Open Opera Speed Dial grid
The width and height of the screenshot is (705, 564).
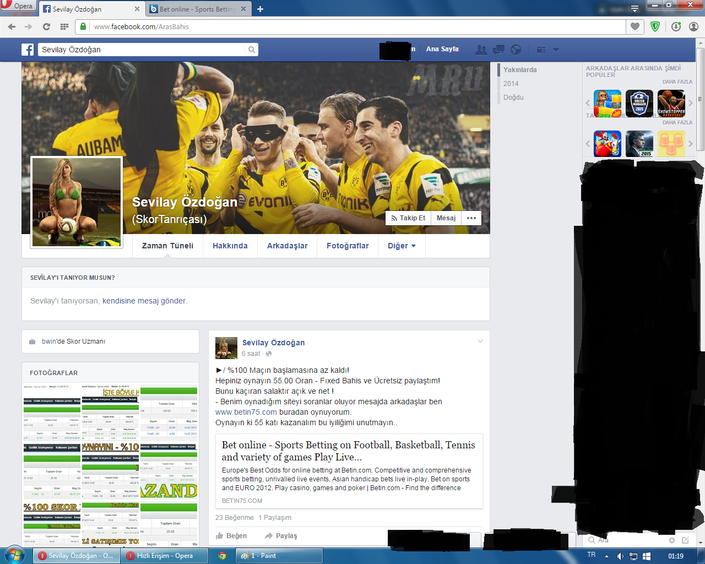coord(64,26)
